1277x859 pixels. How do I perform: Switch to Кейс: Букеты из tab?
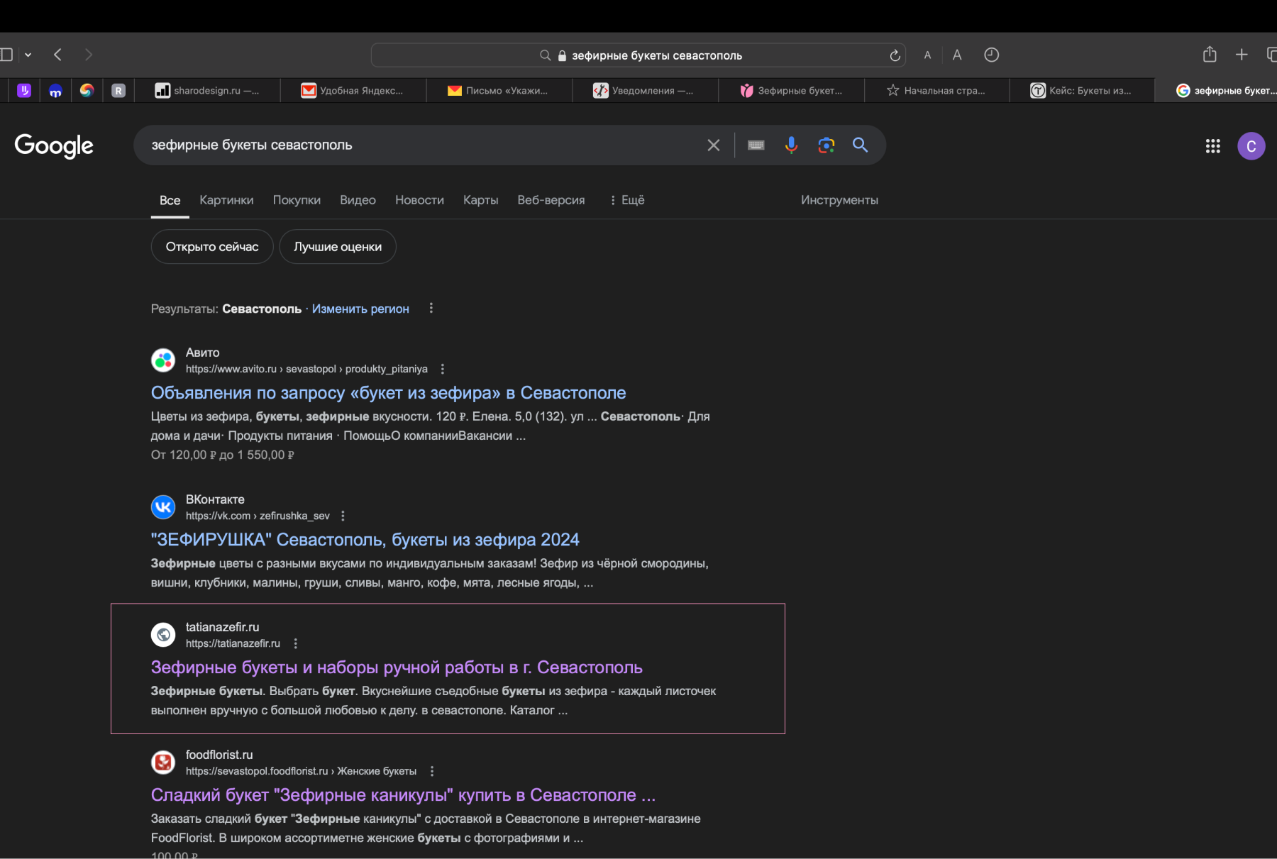[1082, 90]
